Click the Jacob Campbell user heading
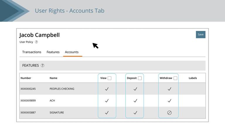 (x=40, y=35)
